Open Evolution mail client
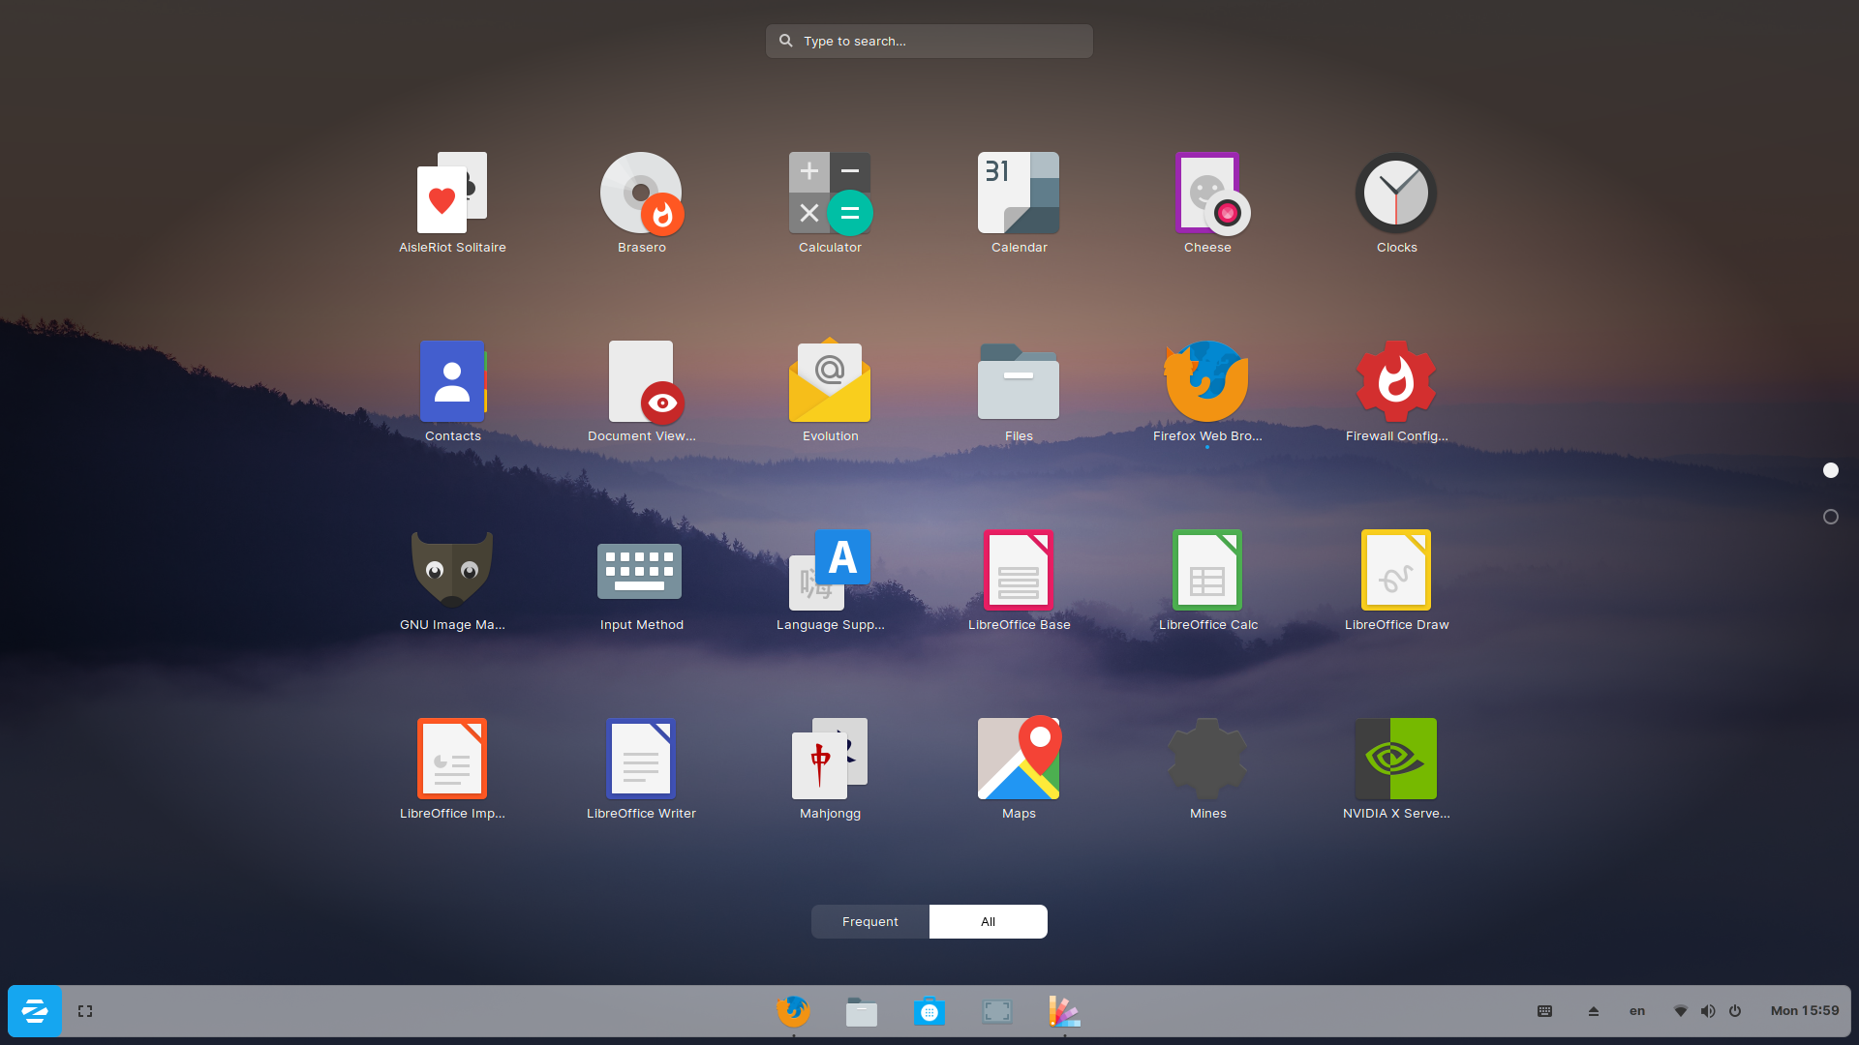Screen dimensions: 1859x1045 830,391
